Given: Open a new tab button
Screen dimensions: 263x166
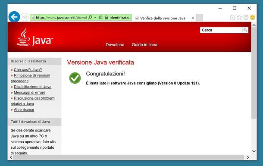Looking at the screenshot, I should click(x=200, y=18).
